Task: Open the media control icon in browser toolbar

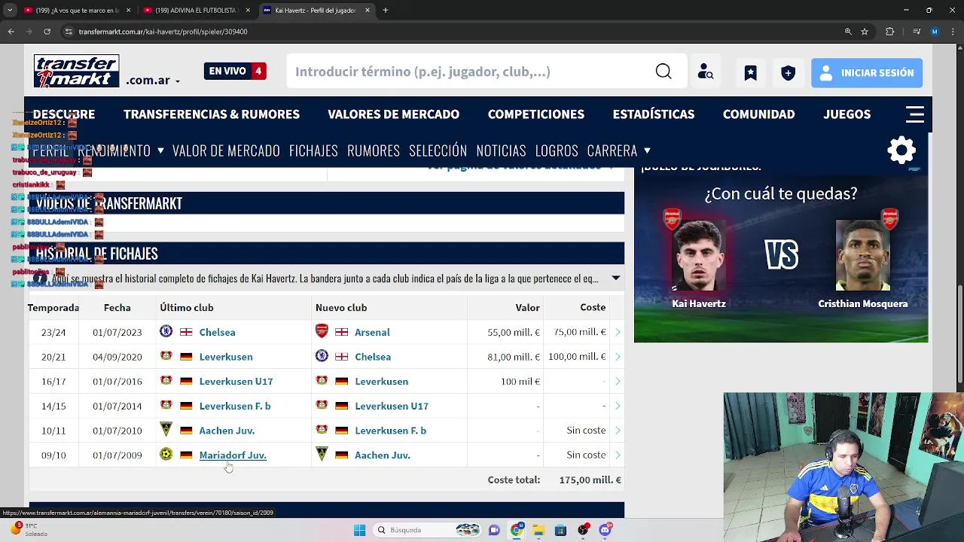Action: (x=917, y=32)
